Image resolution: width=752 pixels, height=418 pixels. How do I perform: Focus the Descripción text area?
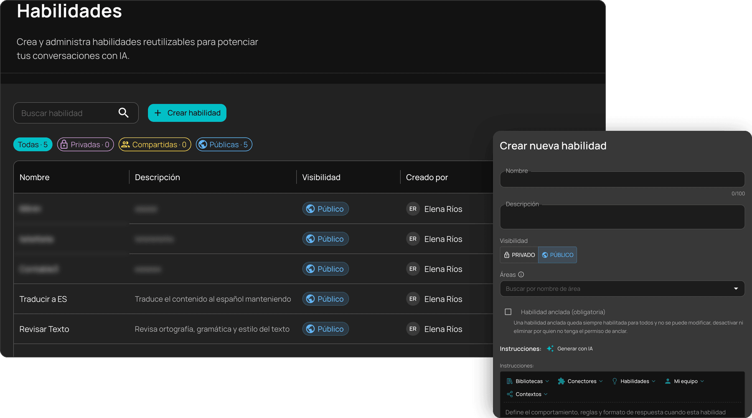pyautogui.click(x=622, y=217)
